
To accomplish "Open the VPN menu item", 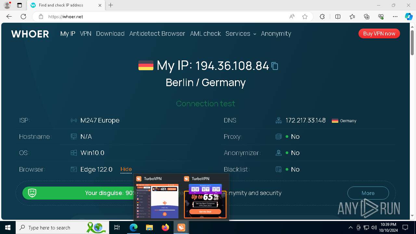I will (85, 33).
